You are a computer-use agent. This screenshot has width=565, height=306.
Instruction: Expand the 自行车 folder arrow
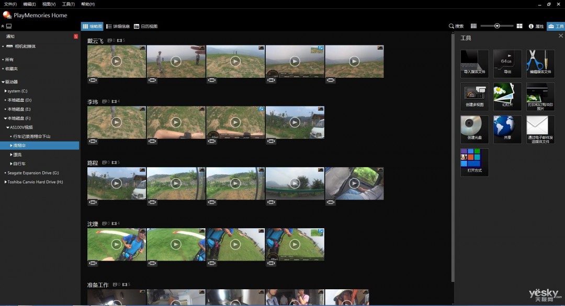click(11, 163)
